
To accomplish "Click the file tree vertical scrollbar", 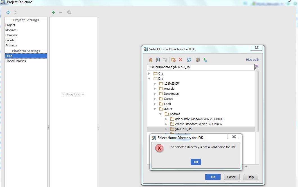I will [x=257, y=102].
